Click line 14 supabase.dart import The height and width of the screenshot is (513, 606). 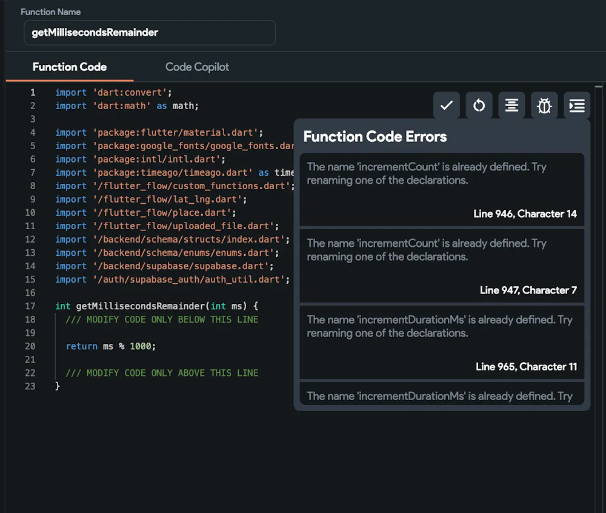pos(164,266)
